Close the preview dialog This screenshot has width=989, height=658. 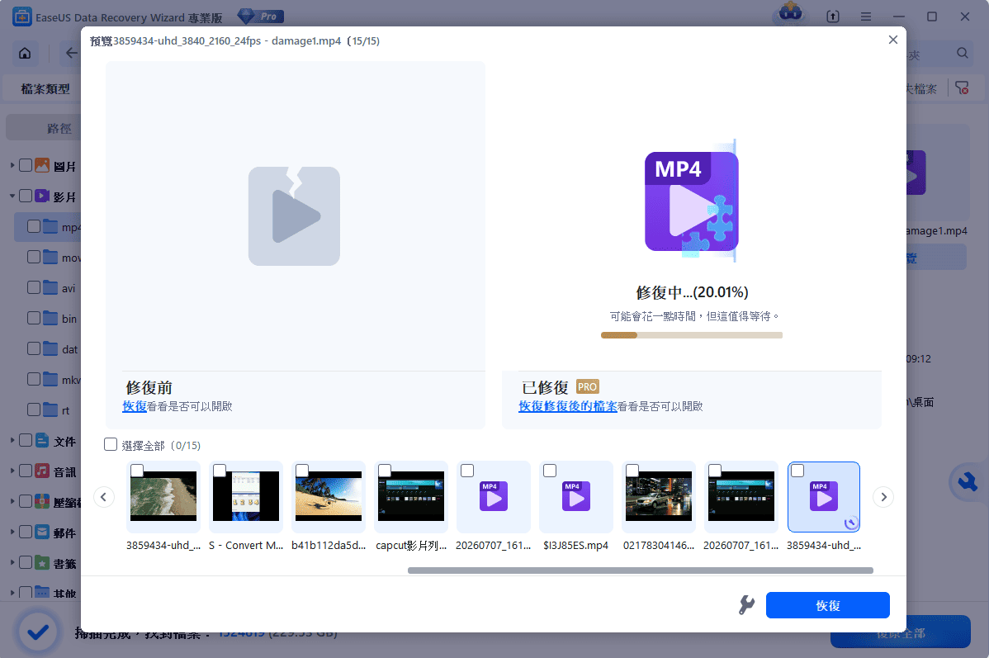(892, 40)
